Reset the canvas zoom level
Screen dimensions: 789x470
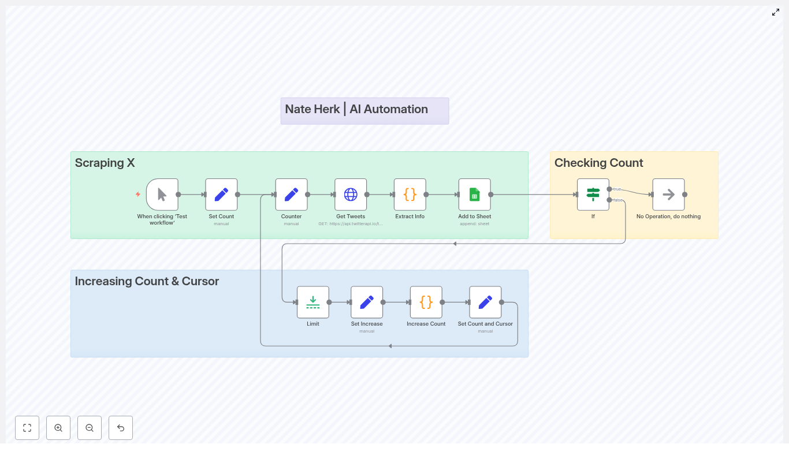point(121,428)
